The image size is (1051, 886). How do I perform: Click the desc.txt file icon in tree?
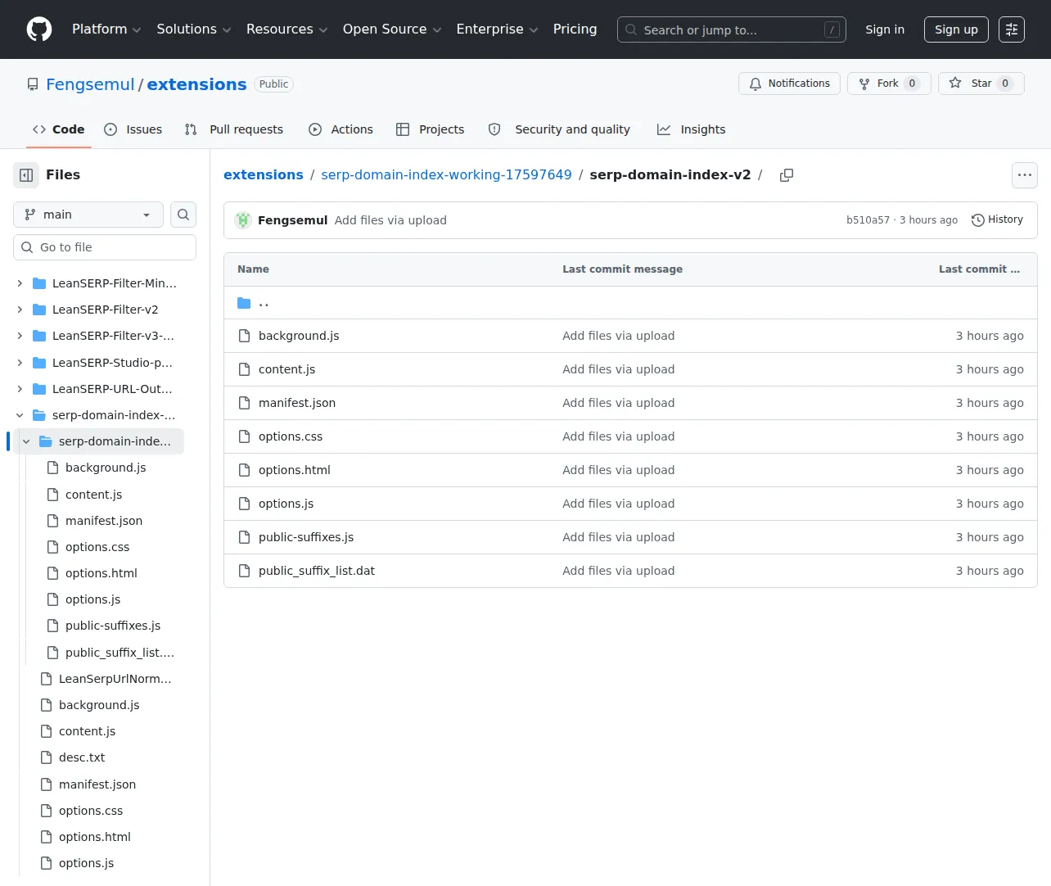coord(47,757)
